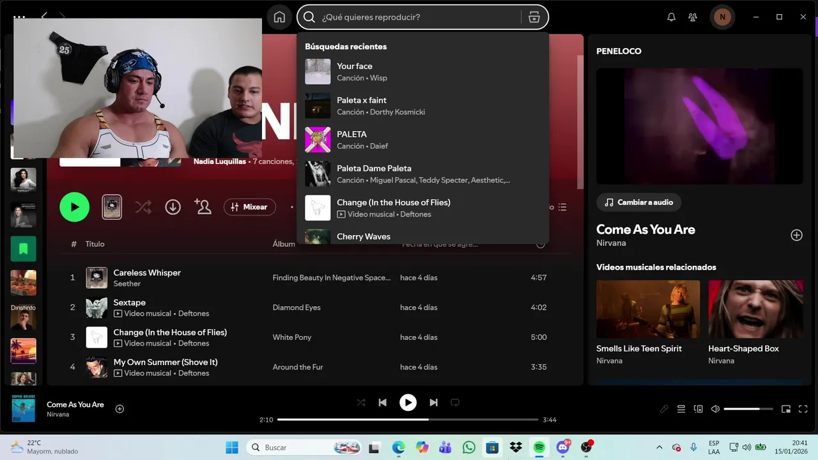The image size is (818, 460).
Task: Open Heart-Shaped Box video thumbnail
Action: pos(755,309)
